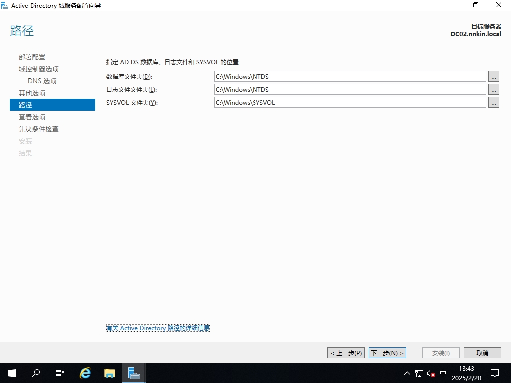
Task: Open the Windows Start menu
Action: [11, 373]
